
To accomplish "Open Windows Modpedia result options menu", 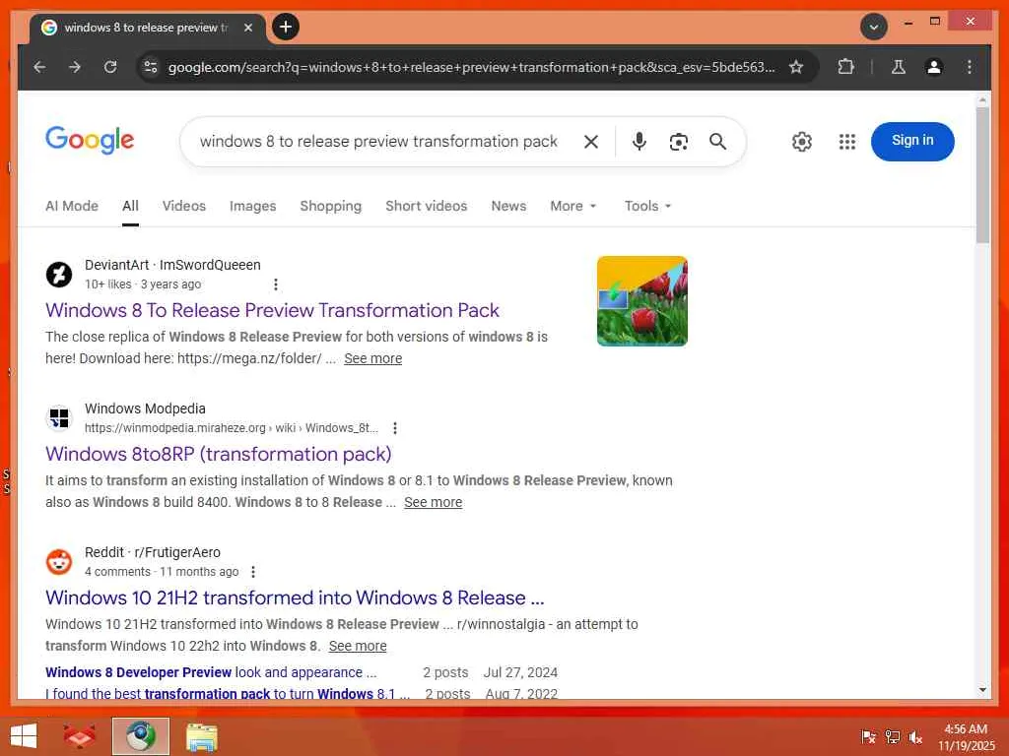I will coord(395,428).
